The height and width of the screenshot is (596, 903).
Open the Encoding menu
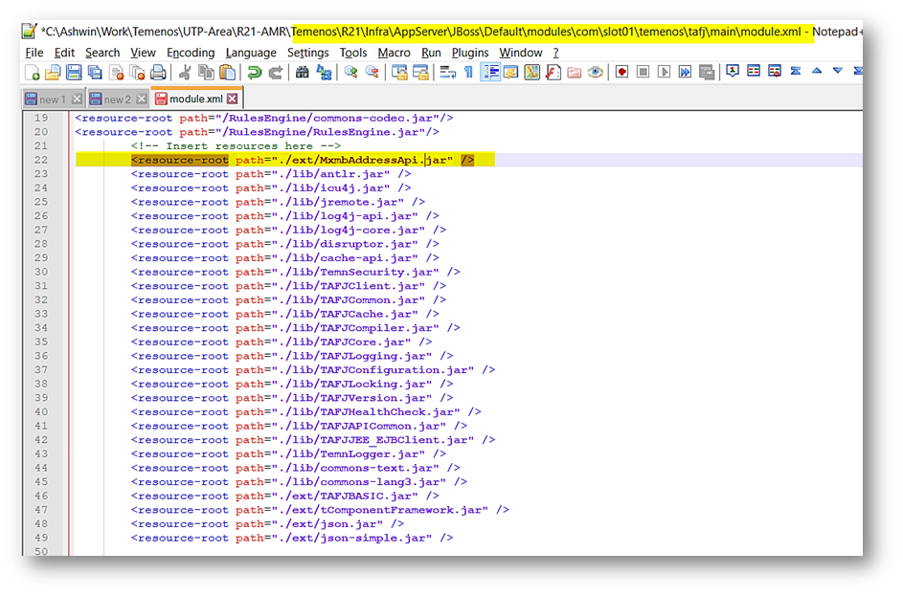click(191, 53)
